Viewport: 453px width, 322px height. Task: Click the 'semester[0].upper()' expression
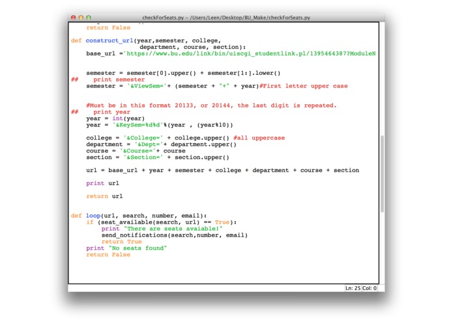[161, 73]
